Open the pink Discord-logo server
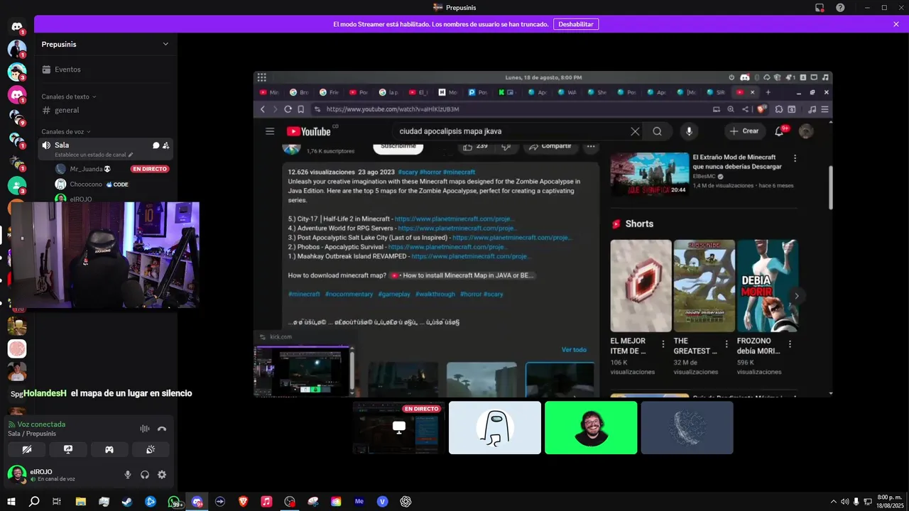The height and width of the screenshot is (511, 909). [17, 94]
